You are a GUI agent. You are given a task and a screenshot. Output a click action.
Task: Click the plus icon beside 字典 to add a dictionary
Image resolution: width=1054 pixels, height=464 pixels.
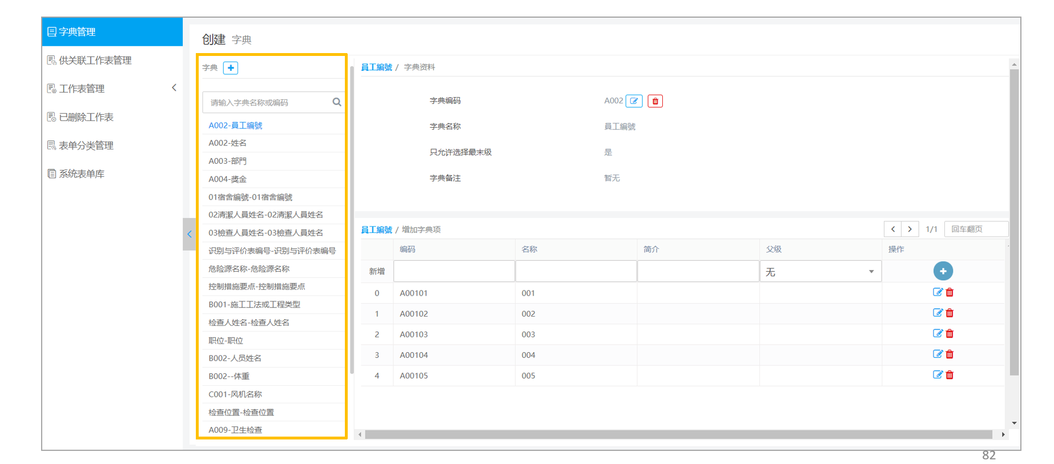231,68
